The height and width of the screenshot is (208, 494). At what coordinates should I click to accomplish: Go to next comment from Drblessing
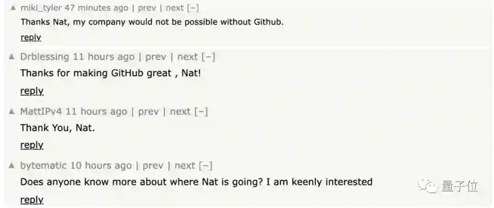tap(187, 57)
